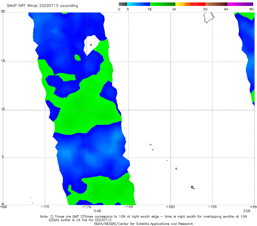Viewport: 257px width, 226px height.
Task: Click the latitude axis label '15'
Action: (x=3, y=61)
